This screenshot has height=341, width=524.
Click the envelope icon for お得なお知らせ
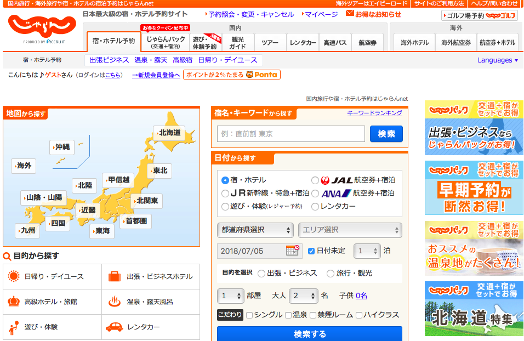pos(350,13)
